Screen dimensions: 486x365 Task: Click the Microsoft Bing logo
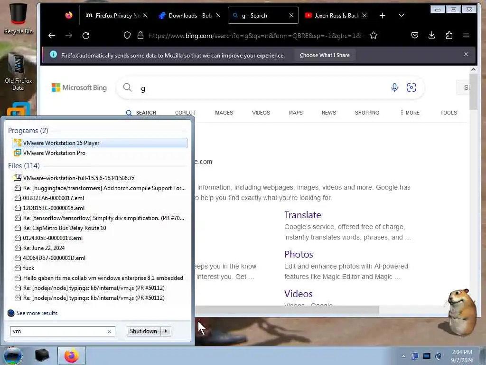pyautogui.click(x=79, y=87)
